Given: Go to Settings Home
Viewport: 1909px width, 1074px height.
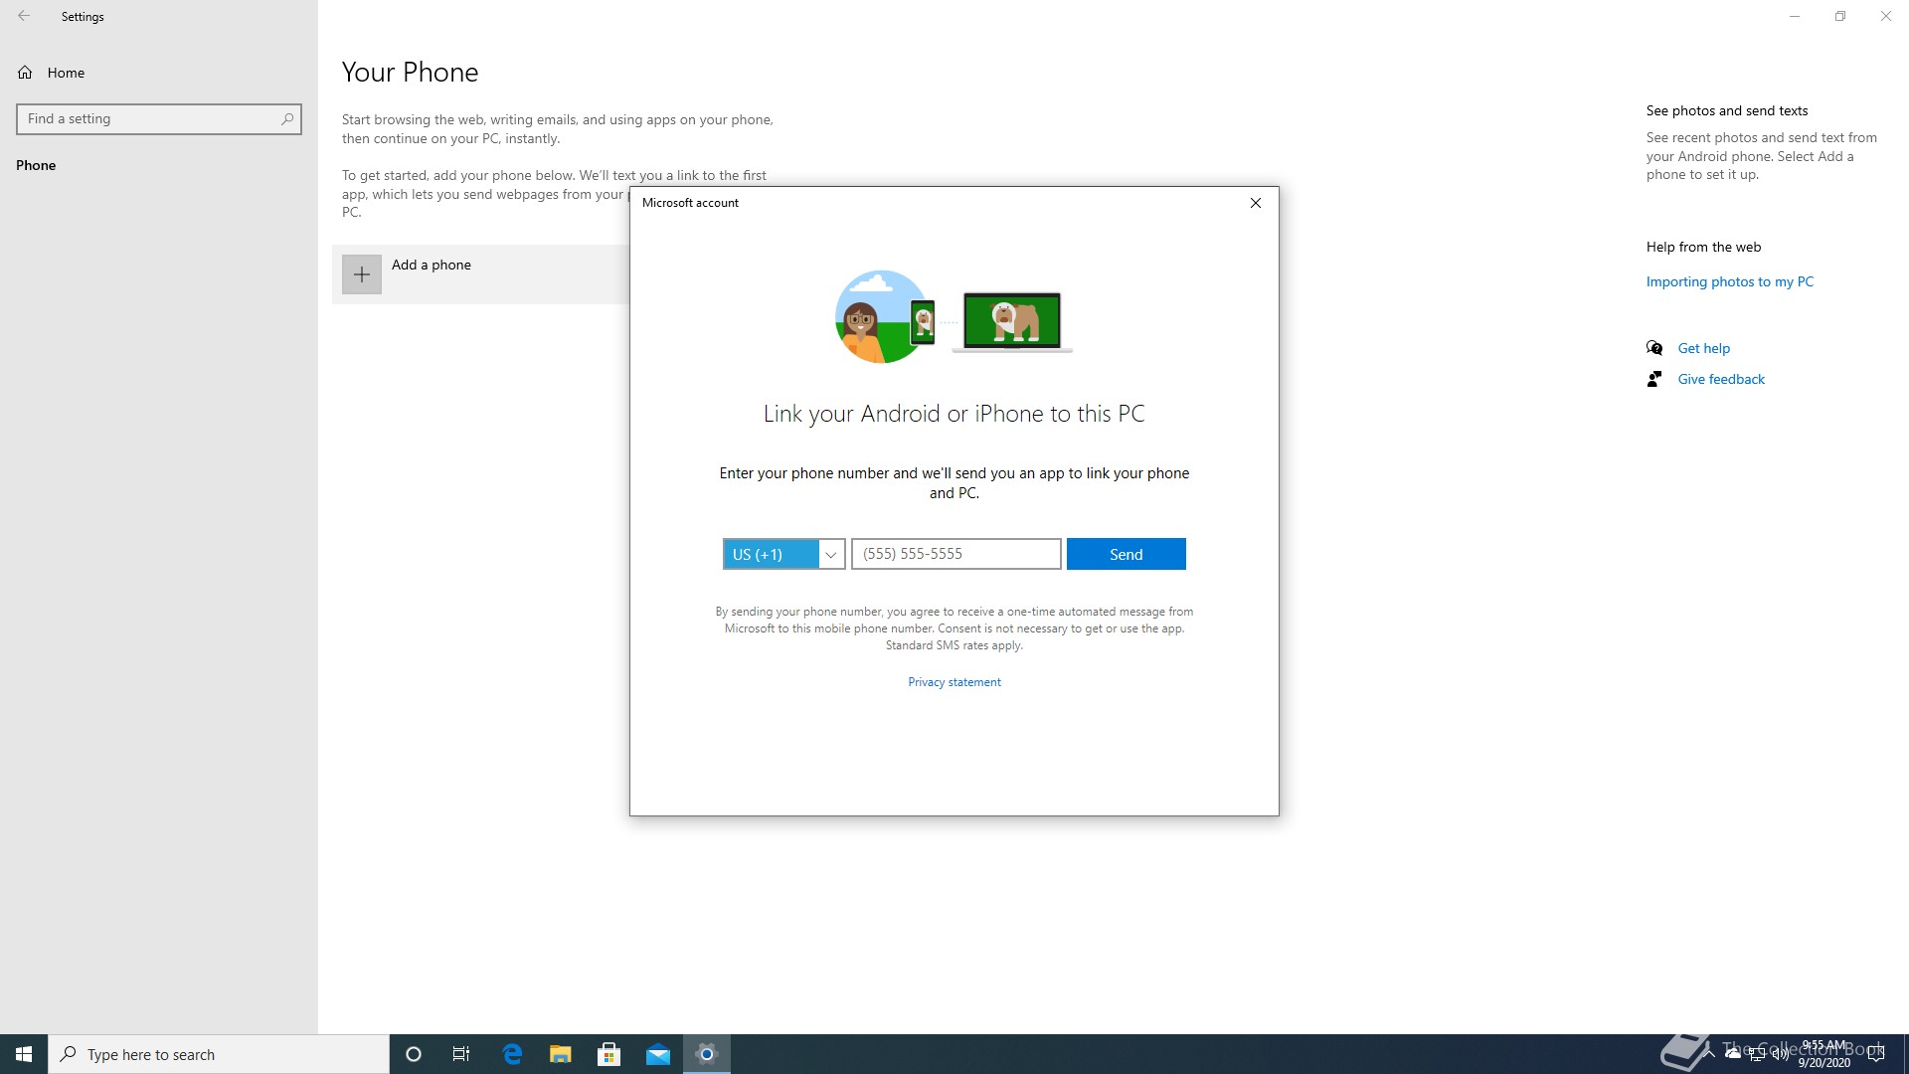Looking at the screenshot, I should (x=52, y=73).
